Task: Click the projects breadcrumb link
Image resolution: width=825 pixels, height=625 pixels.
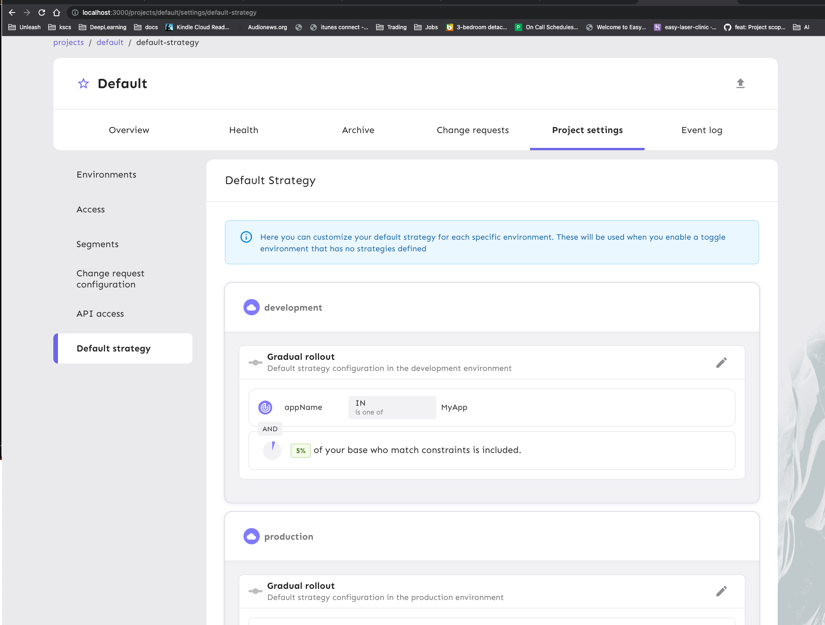Action: click(x=69, y=43)
